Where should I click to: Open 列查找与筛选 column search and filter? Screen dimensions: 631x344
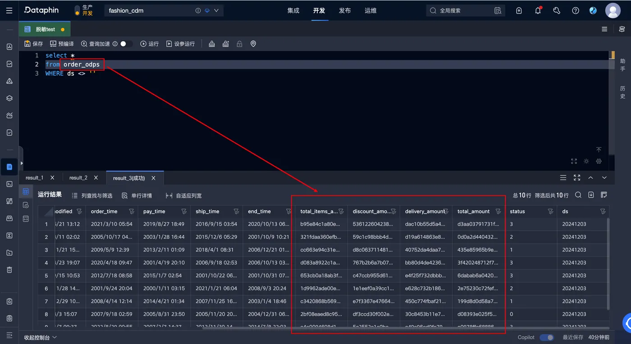coord(92,195)
